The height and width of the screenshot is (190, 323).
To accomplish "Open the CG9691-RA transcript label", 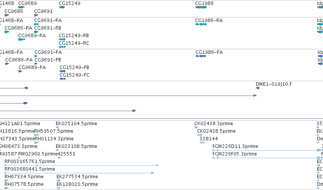I will [x=48, y=20].
